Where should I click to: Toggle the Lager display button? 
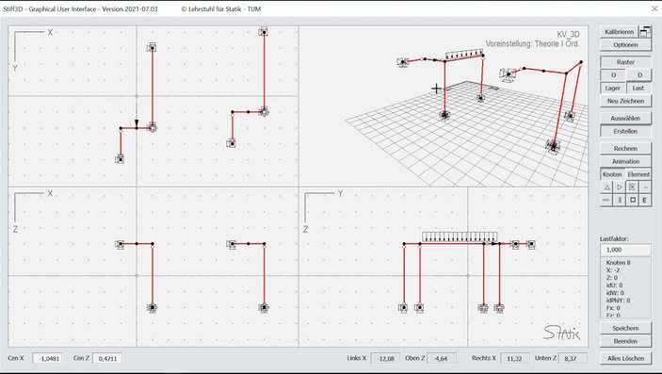click(x=613, y=88)
